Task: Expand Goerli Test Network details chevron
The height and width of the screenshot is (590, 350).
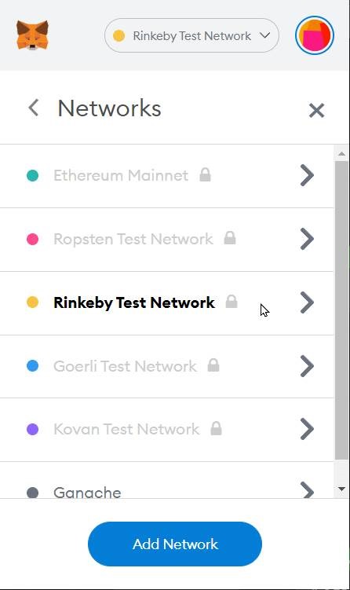Action: click(x=307, y=366)
